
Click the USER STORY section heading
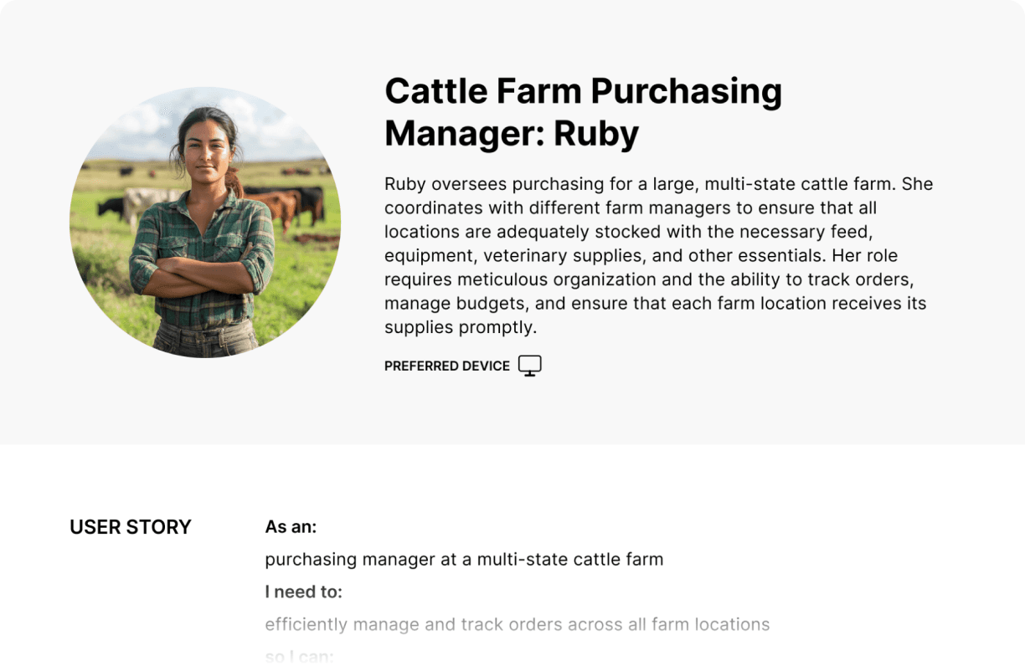coord(131,527)
